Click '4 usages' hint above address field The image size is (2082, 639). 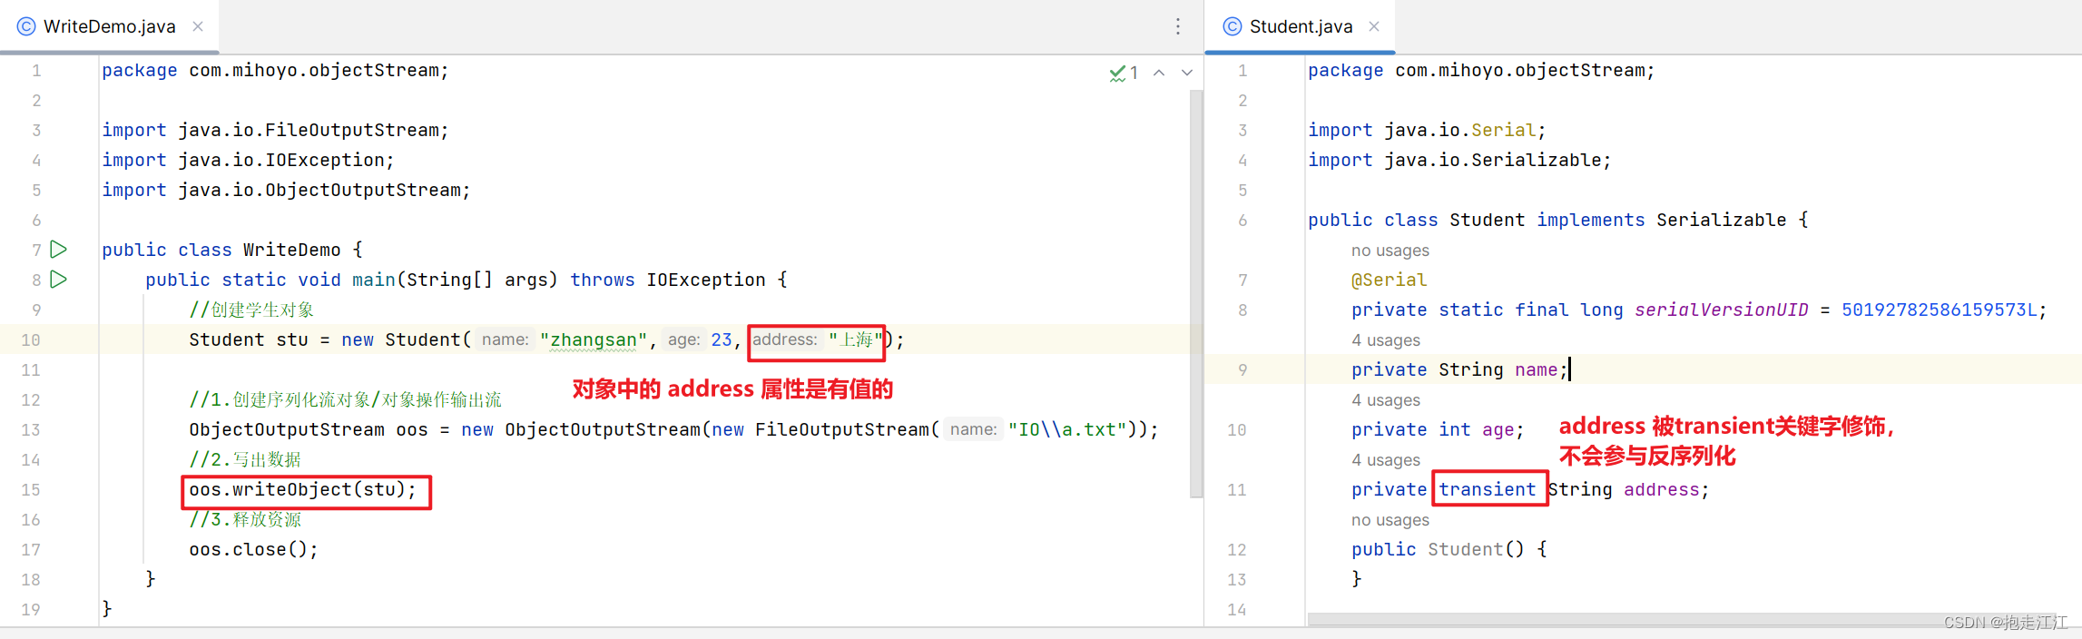(1386, 460)
